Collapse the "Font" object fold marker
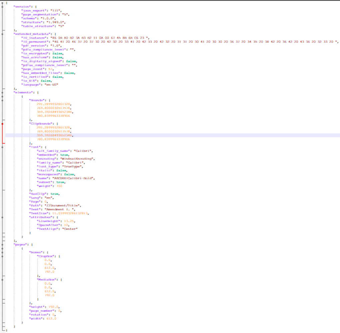This screenshot has width=340, height=333. 2,147
